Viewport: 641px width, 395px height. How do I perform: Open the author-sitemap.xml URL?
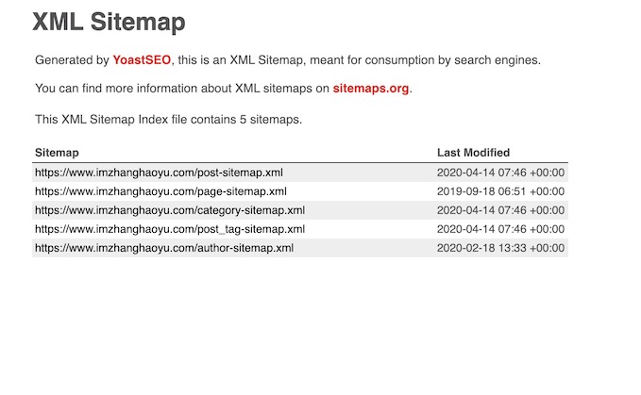(x=164, y=248)
